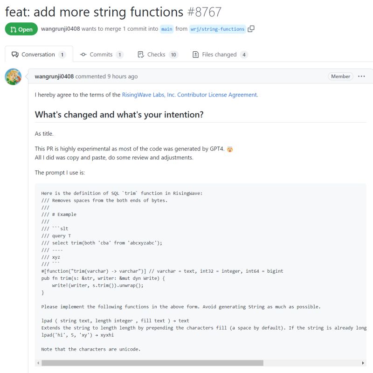Viewport: 373px width, 373px height.
Task: Click the Files changed diff icon
Action: pos(195,55)
